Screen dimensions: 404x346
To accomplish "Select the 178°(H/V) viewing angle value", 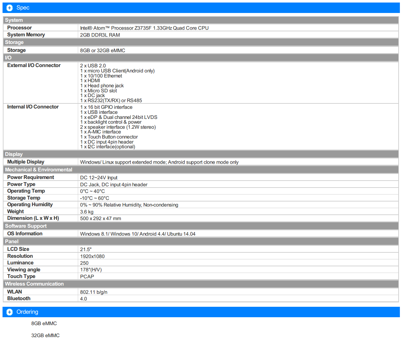I will point(91,270).
